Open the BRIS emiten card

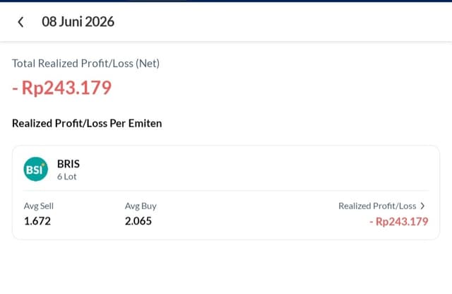tap(226, 192)
